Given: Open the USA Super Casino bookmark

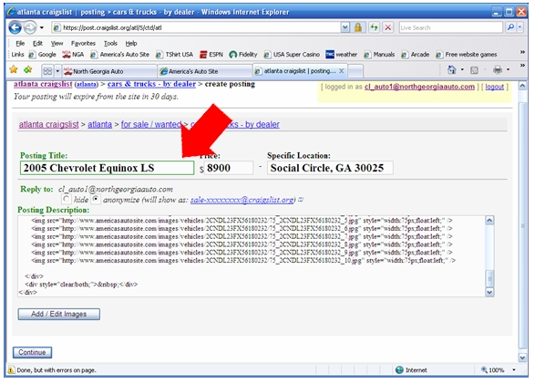Looking at the screenshot, I should pos(292,55).
